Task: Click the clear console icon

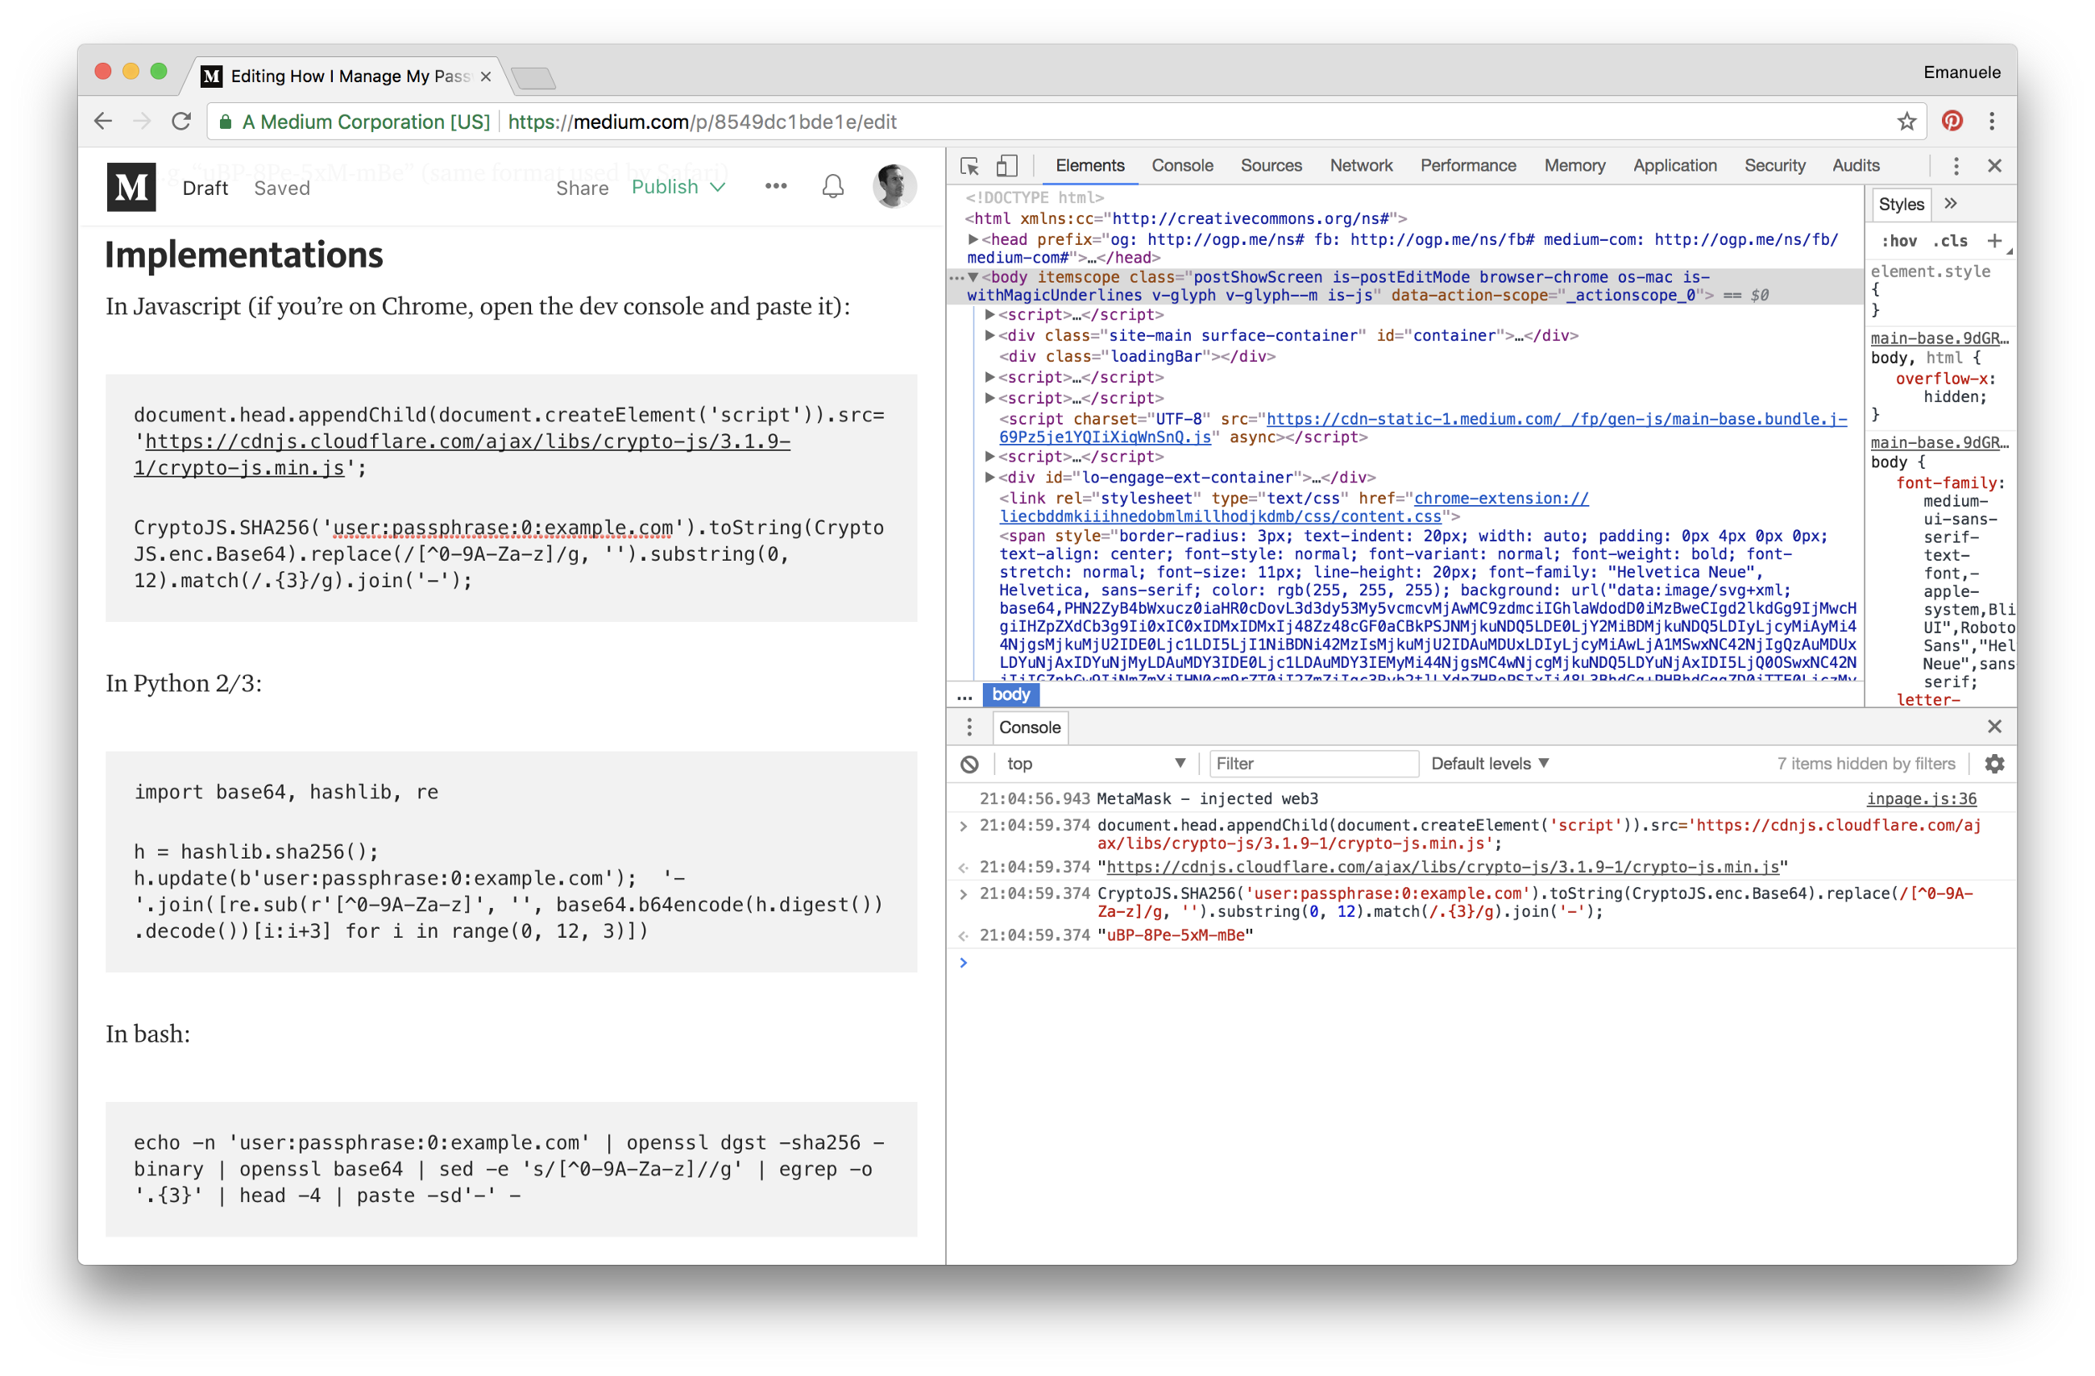Action: click(969, 765)
